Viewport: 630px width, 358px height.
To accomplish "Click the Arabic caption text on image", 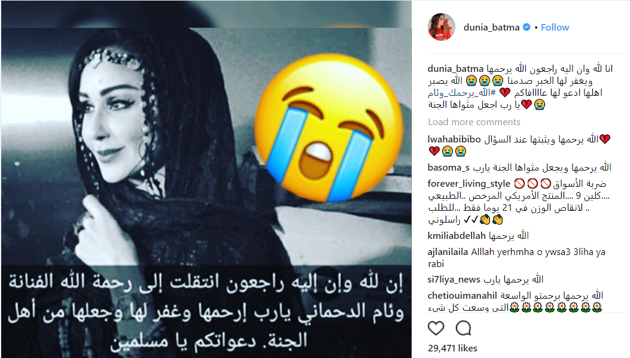I will (206, 312).
